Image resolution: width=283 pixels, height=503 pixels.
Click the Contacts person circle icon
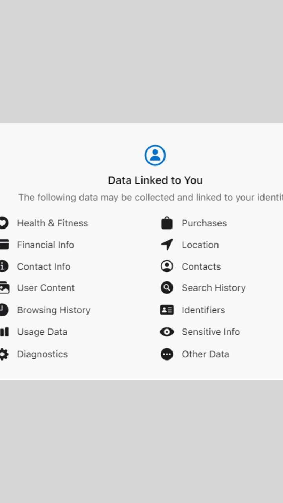pos(167,266)
